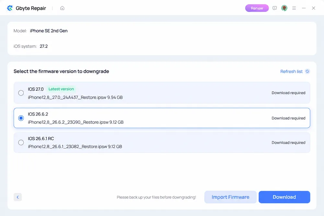
Task: Close the Gbyte Repair window
Action: (313, 8)
